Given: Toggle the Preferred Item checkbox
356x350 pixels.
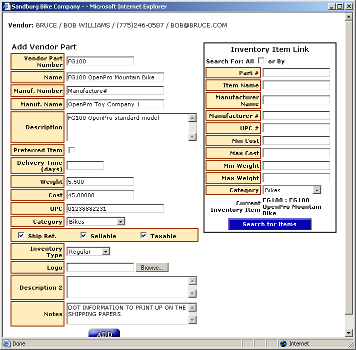Looking at the screenshot, I should [x=71, y=150].
